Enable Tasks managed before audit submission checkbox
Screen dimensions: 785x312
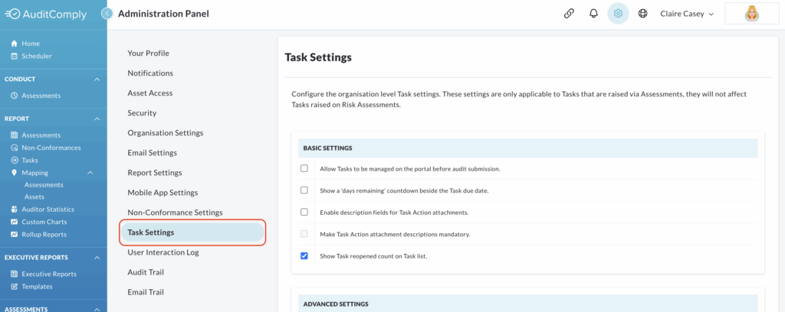304,168
